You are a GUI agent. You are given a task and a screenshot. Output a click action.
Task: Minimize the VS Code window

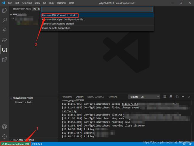[x=172, y=3]
